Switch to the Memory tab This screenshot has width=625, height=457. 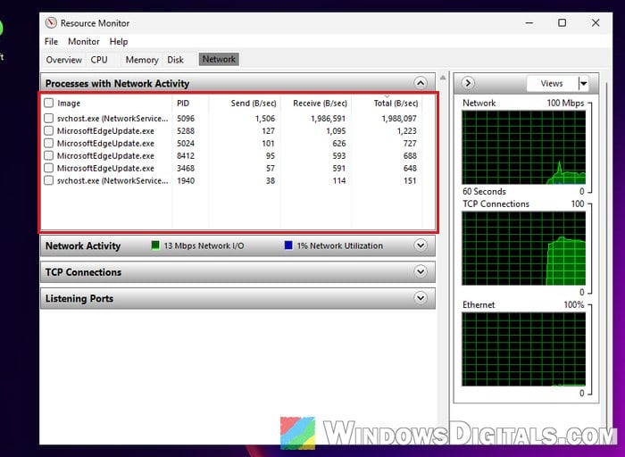[x=142, y=60]
